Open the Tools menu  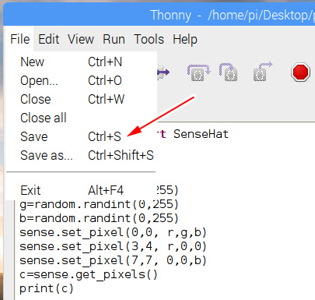tap(149, 39)
